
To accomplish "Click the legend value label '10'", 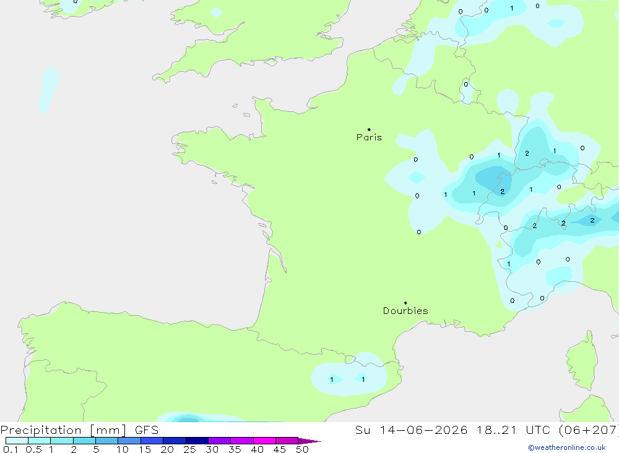I will pyautogui.click(x=123, y=449).
